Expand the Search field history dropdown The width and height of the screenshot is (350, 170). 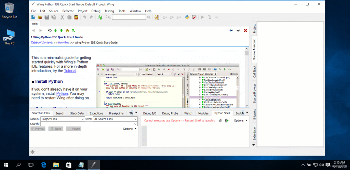(x=135, y=124)
